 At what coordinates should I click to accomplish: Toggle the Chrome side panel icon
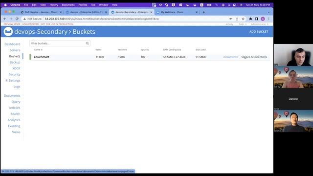click(x=257, y=19)
